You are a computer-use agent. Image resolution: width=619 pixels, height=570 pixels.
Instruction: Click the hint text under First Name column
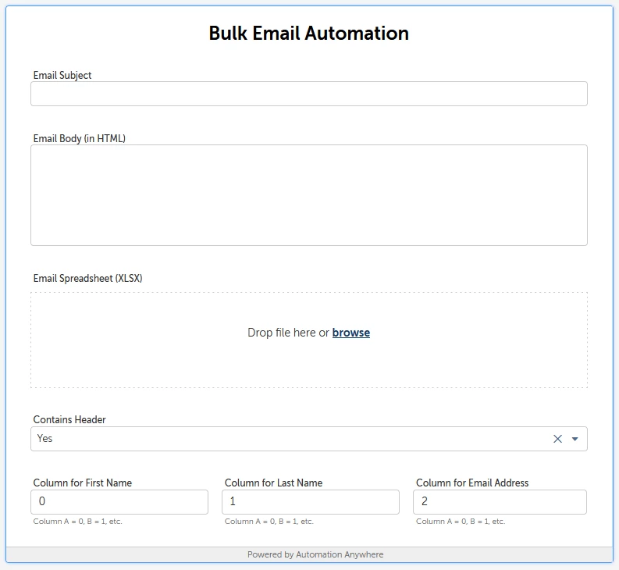78,522
